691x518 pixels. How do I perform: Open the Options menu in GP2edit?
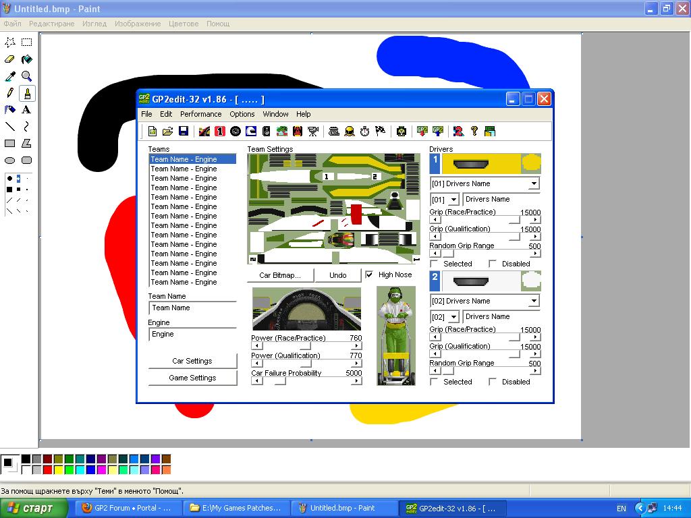(242, 114)
